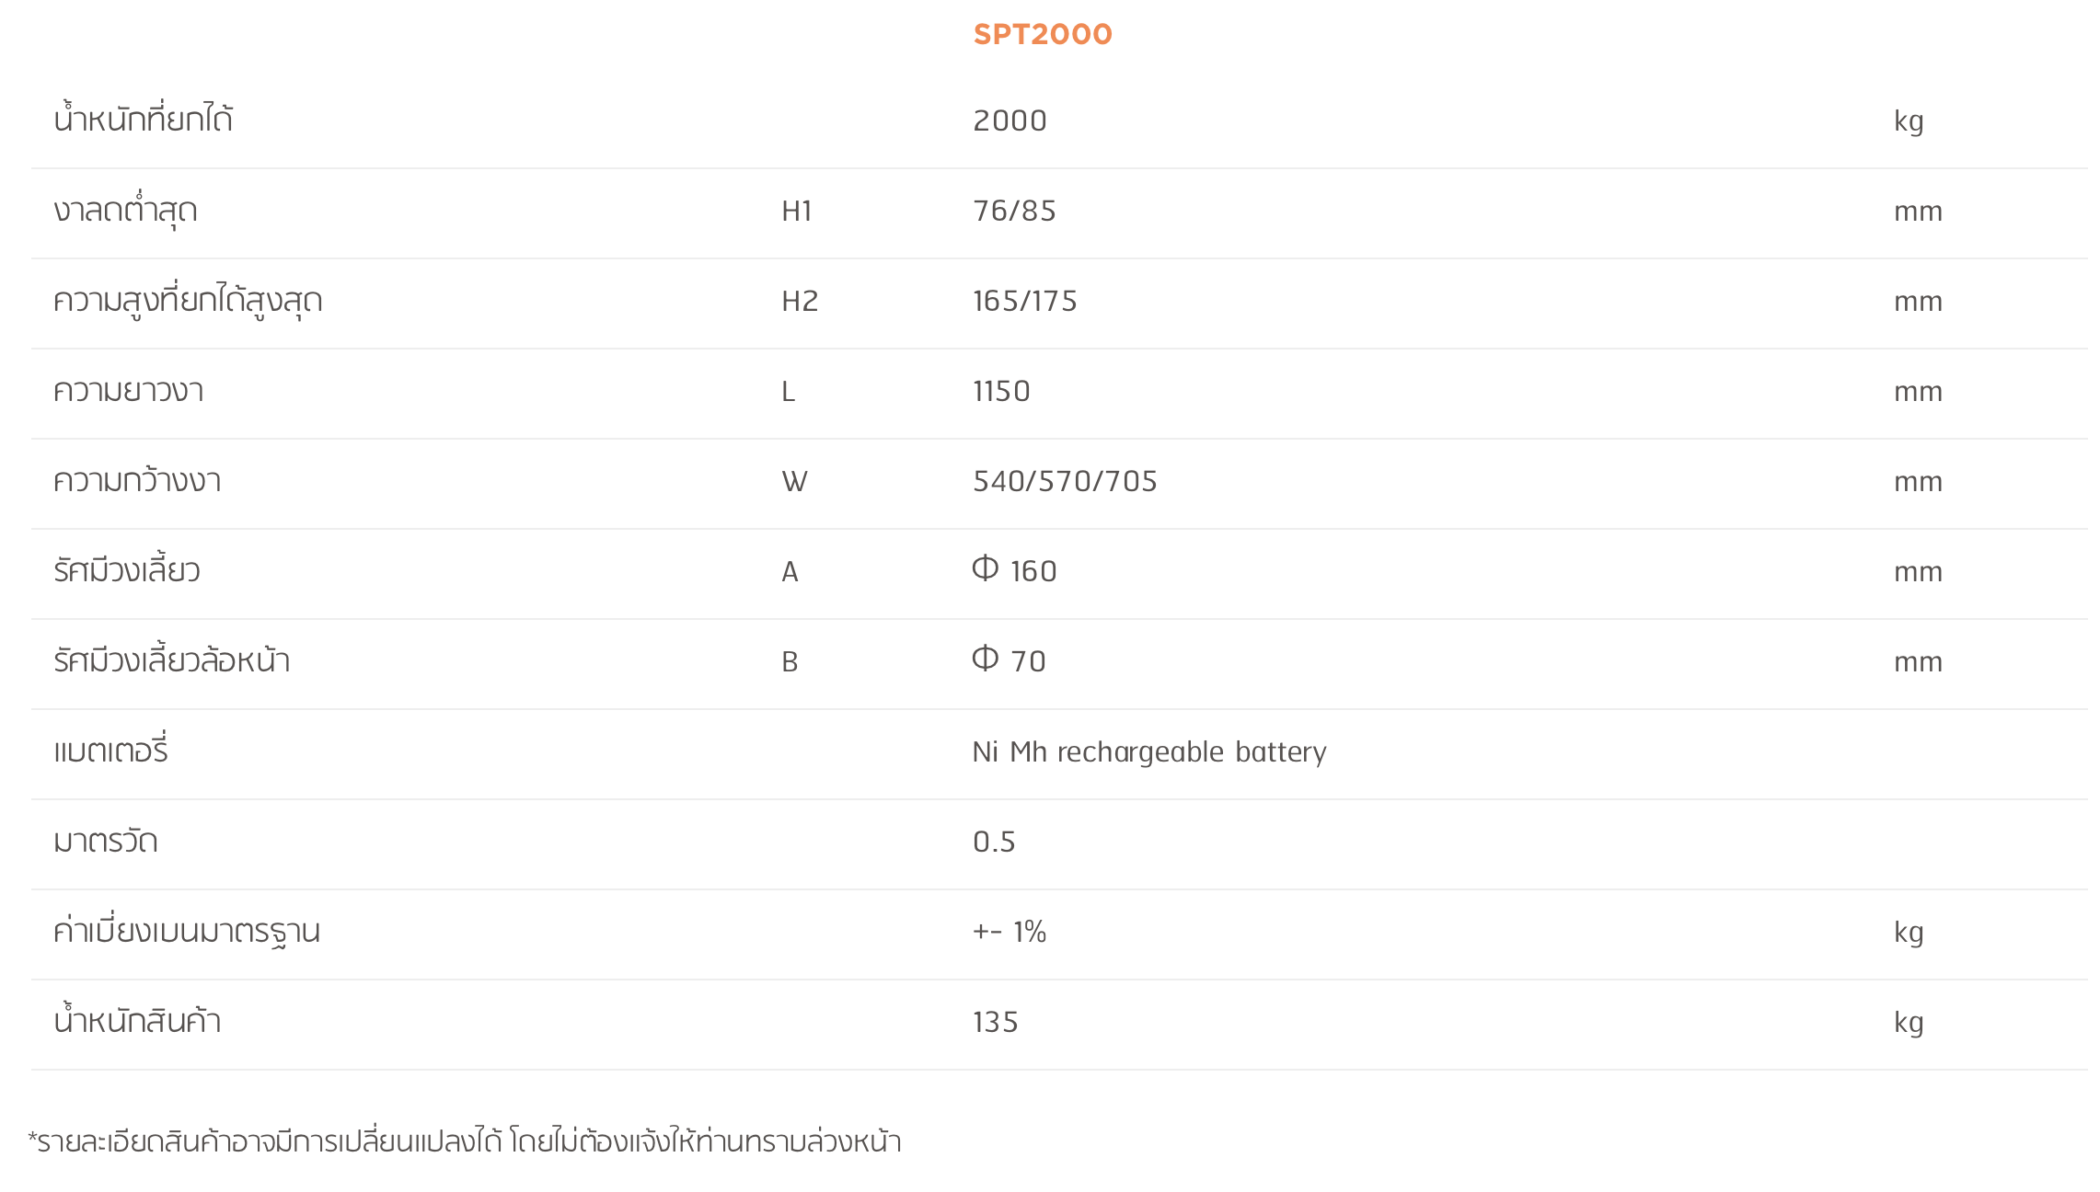
Task: Select the H1 label cell
Action: [796, 212]
